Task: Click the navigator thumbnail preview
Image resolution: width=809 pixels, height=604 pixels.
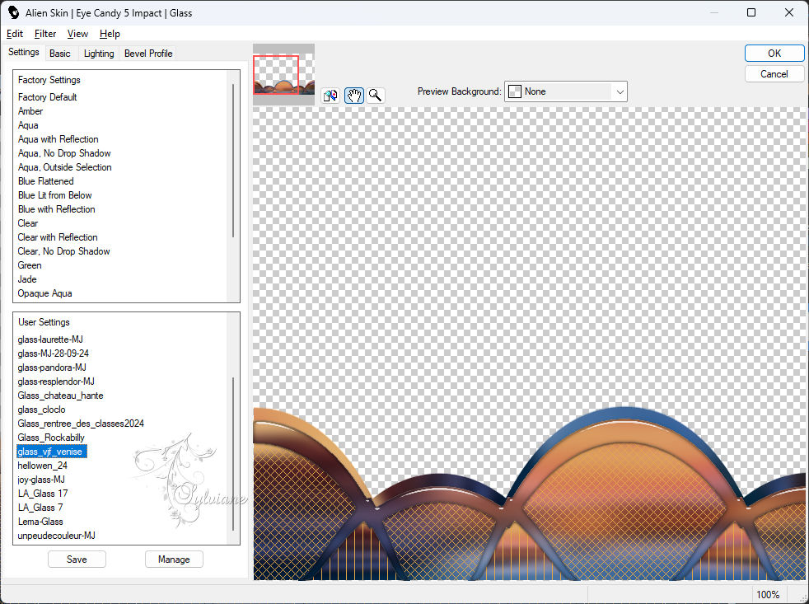Action: 283,75
